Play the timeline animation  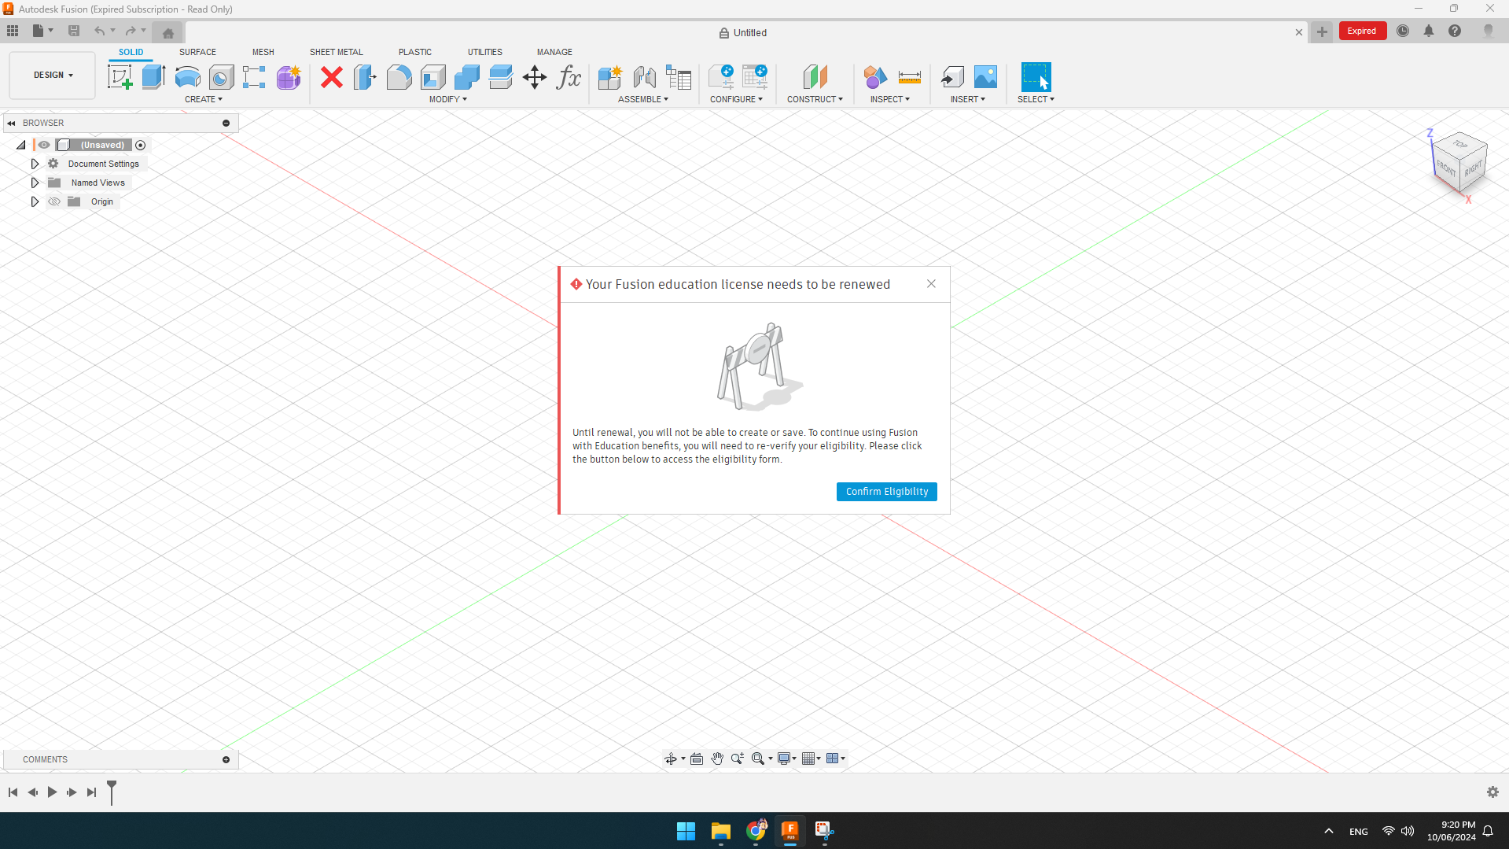pyautogui.click(x=52, y=792)
